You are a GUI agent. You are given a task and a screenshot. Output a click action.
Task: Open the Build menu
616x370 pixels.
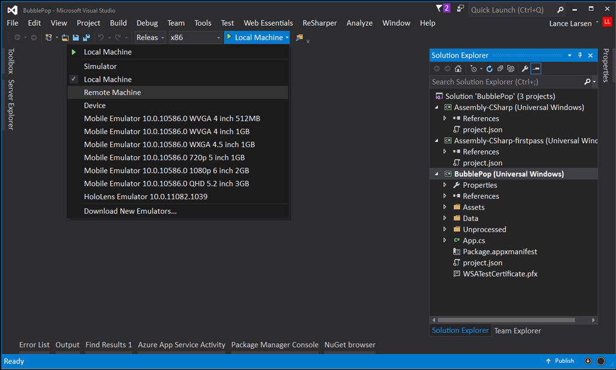click(x=119, y=23)
